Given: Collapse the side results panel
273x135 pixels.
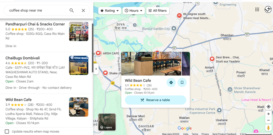Looking at the screenshot, I should (x=96, y=69).
